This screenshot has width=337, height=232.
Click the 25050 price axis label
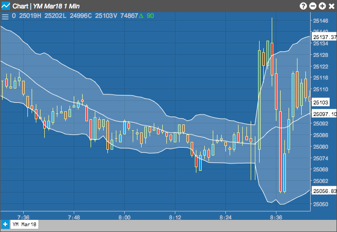pyautogui.click(x=321, y=204)
